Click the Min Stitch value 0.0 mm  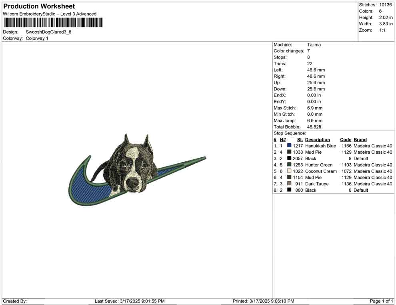(x=315, y=114)
